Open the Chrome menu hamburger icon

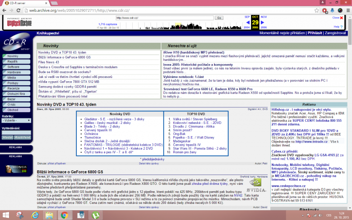pyautogui.click(x=348, y=10)
